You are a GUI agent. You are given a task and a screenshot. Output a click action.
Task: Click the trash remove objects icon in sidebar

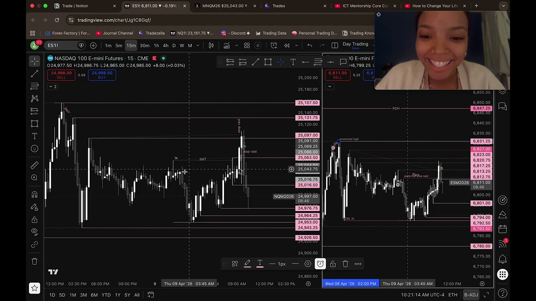click(34, 261)
